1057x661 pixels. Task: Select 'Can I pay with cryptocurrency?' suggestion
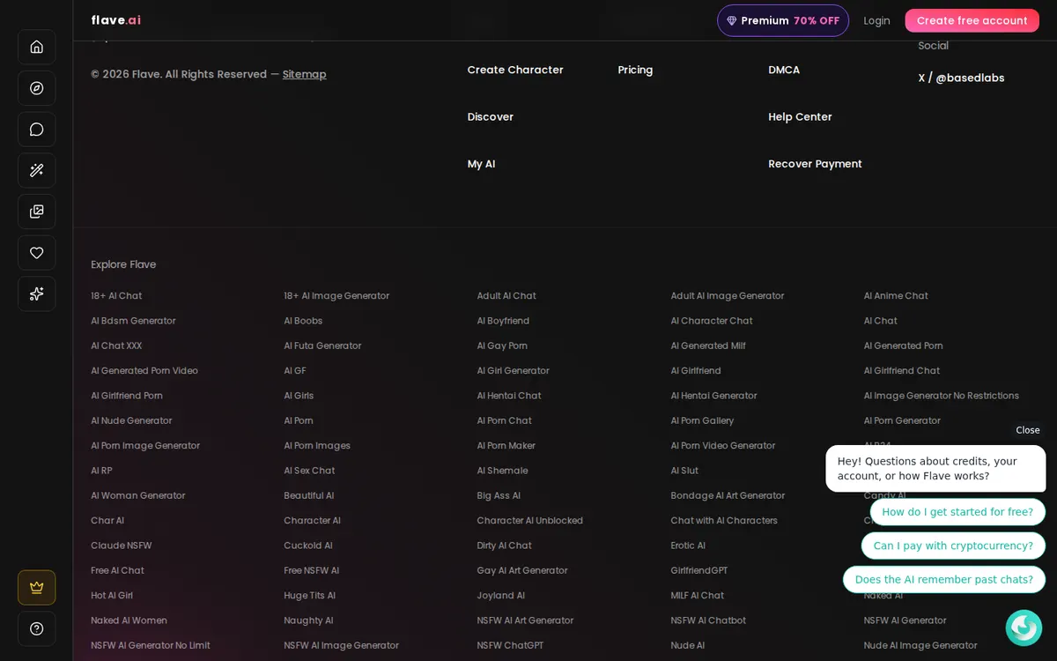(953, 546)
